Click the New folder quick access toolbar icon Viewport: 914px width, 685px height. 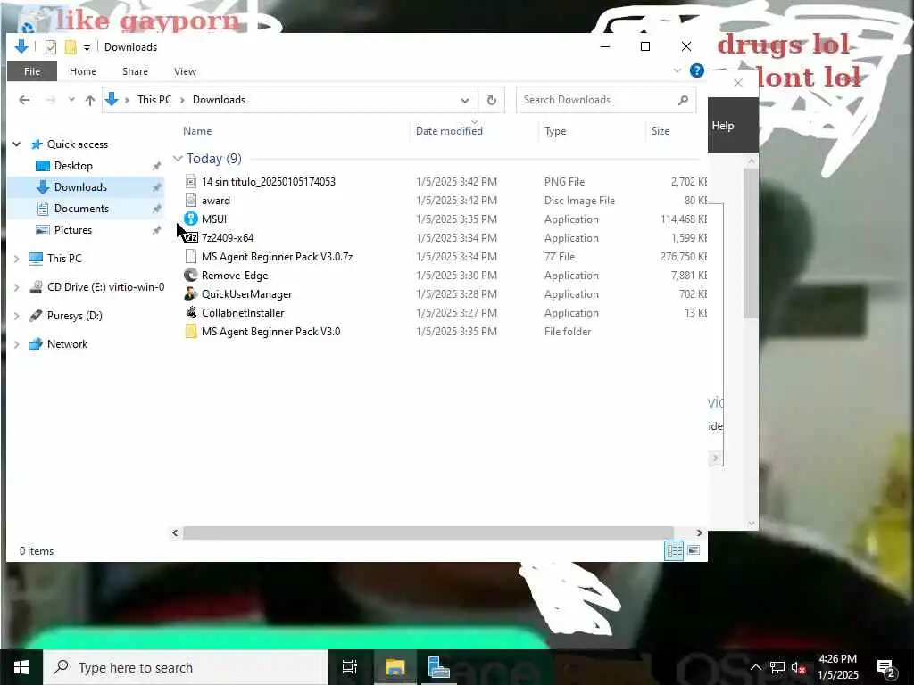click(71, 47)
